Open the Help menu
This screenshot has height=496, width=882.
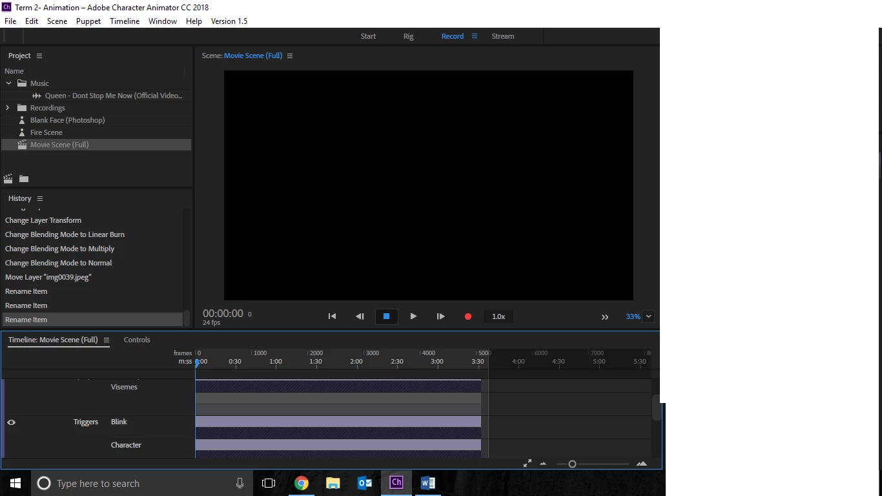(x=194, y=21)
